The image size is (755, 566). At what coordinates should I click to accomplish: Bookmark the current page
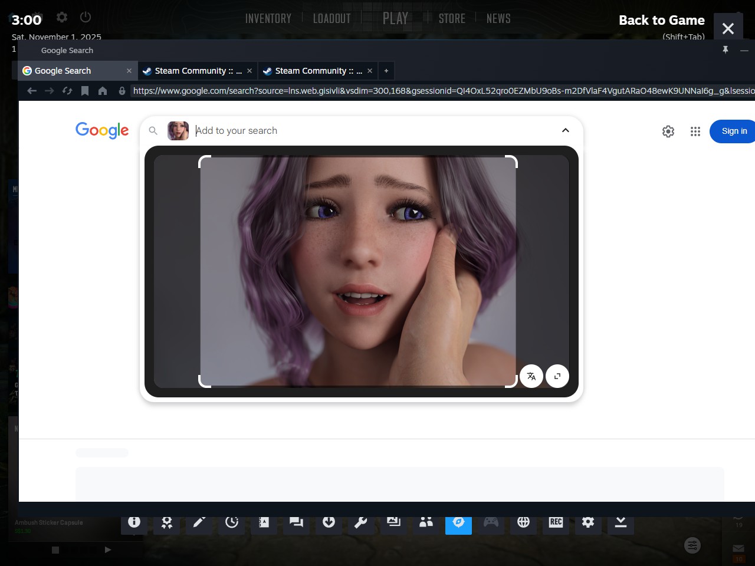(85, 91)
